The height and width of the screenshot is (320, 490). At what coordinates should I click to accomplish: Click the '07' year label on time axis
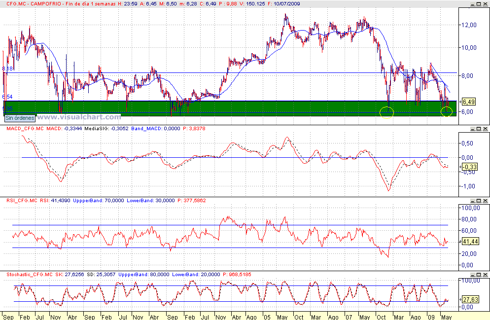[349, 317]
